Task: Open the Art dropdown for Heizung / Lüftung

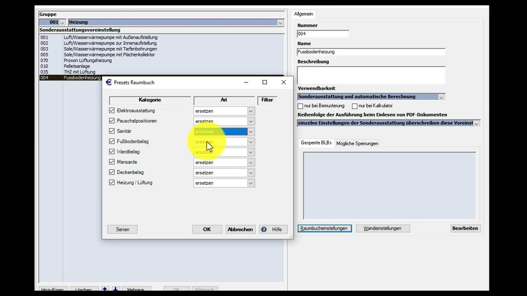Action: pos(251,183)
